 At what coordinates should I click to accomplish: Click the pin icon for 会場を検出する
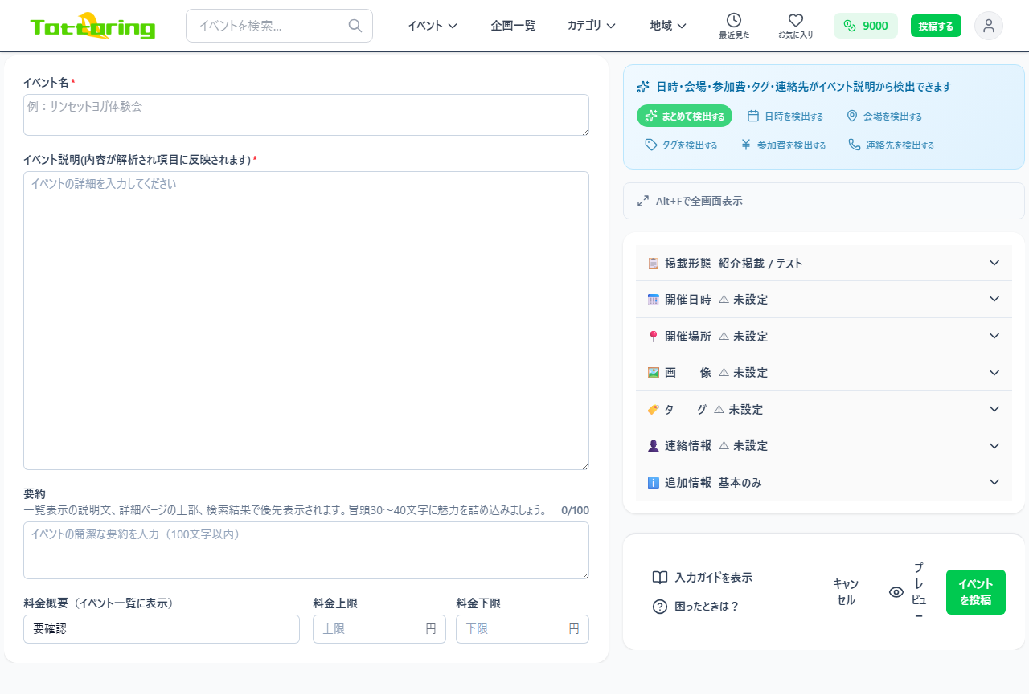click(x=852, y=116)
